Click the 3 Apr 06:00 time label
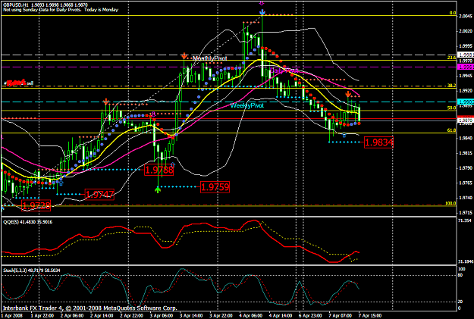The height and width of the screenshot is (319, 474). (161, 316)
